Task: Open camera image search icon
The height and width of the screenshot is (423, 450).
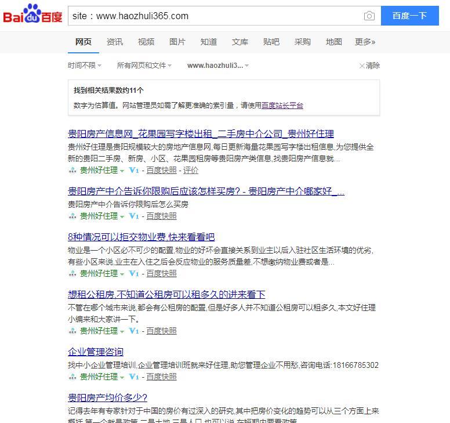Action: pyautogui.click(x=369, y=16)
